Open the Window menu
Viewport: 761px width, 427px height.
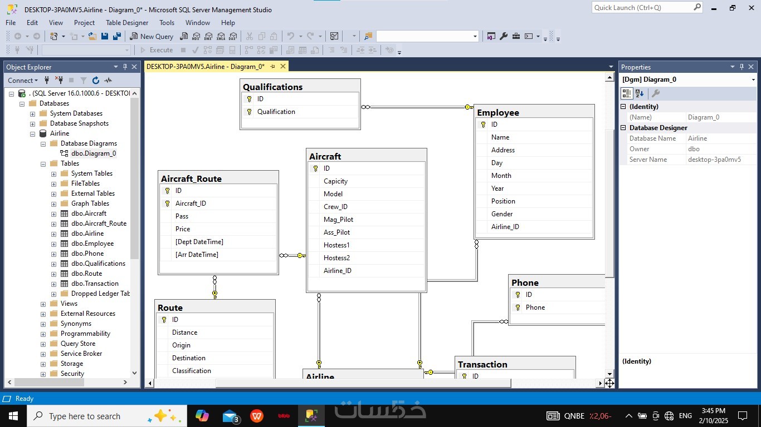[198, 23]
